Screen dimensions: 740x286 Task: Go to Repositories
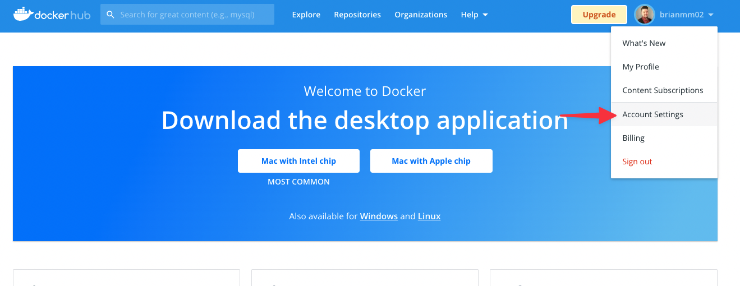tap(357, 15)
